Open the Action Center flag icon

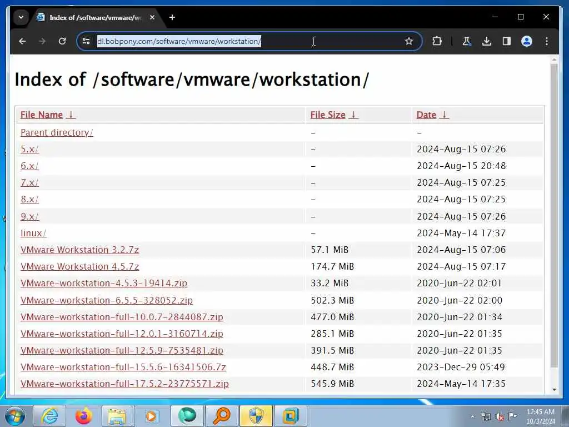tap(512, 416)
